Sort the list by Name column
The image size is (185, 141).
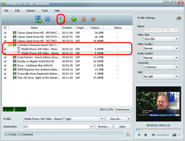point(34,28)
